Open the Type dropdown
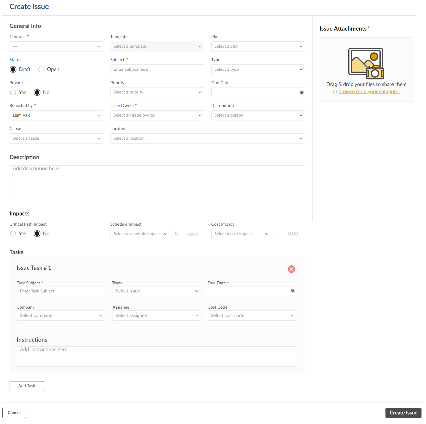Image resolution: width=426 pixels, height=424 pixels. pos(258,70)
